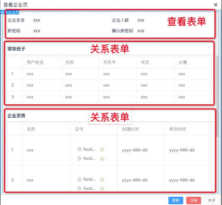Image resolution: width=222 pixels, height=205 pixels.
Task: Click the red 注销 button
Action: point(193,200)
